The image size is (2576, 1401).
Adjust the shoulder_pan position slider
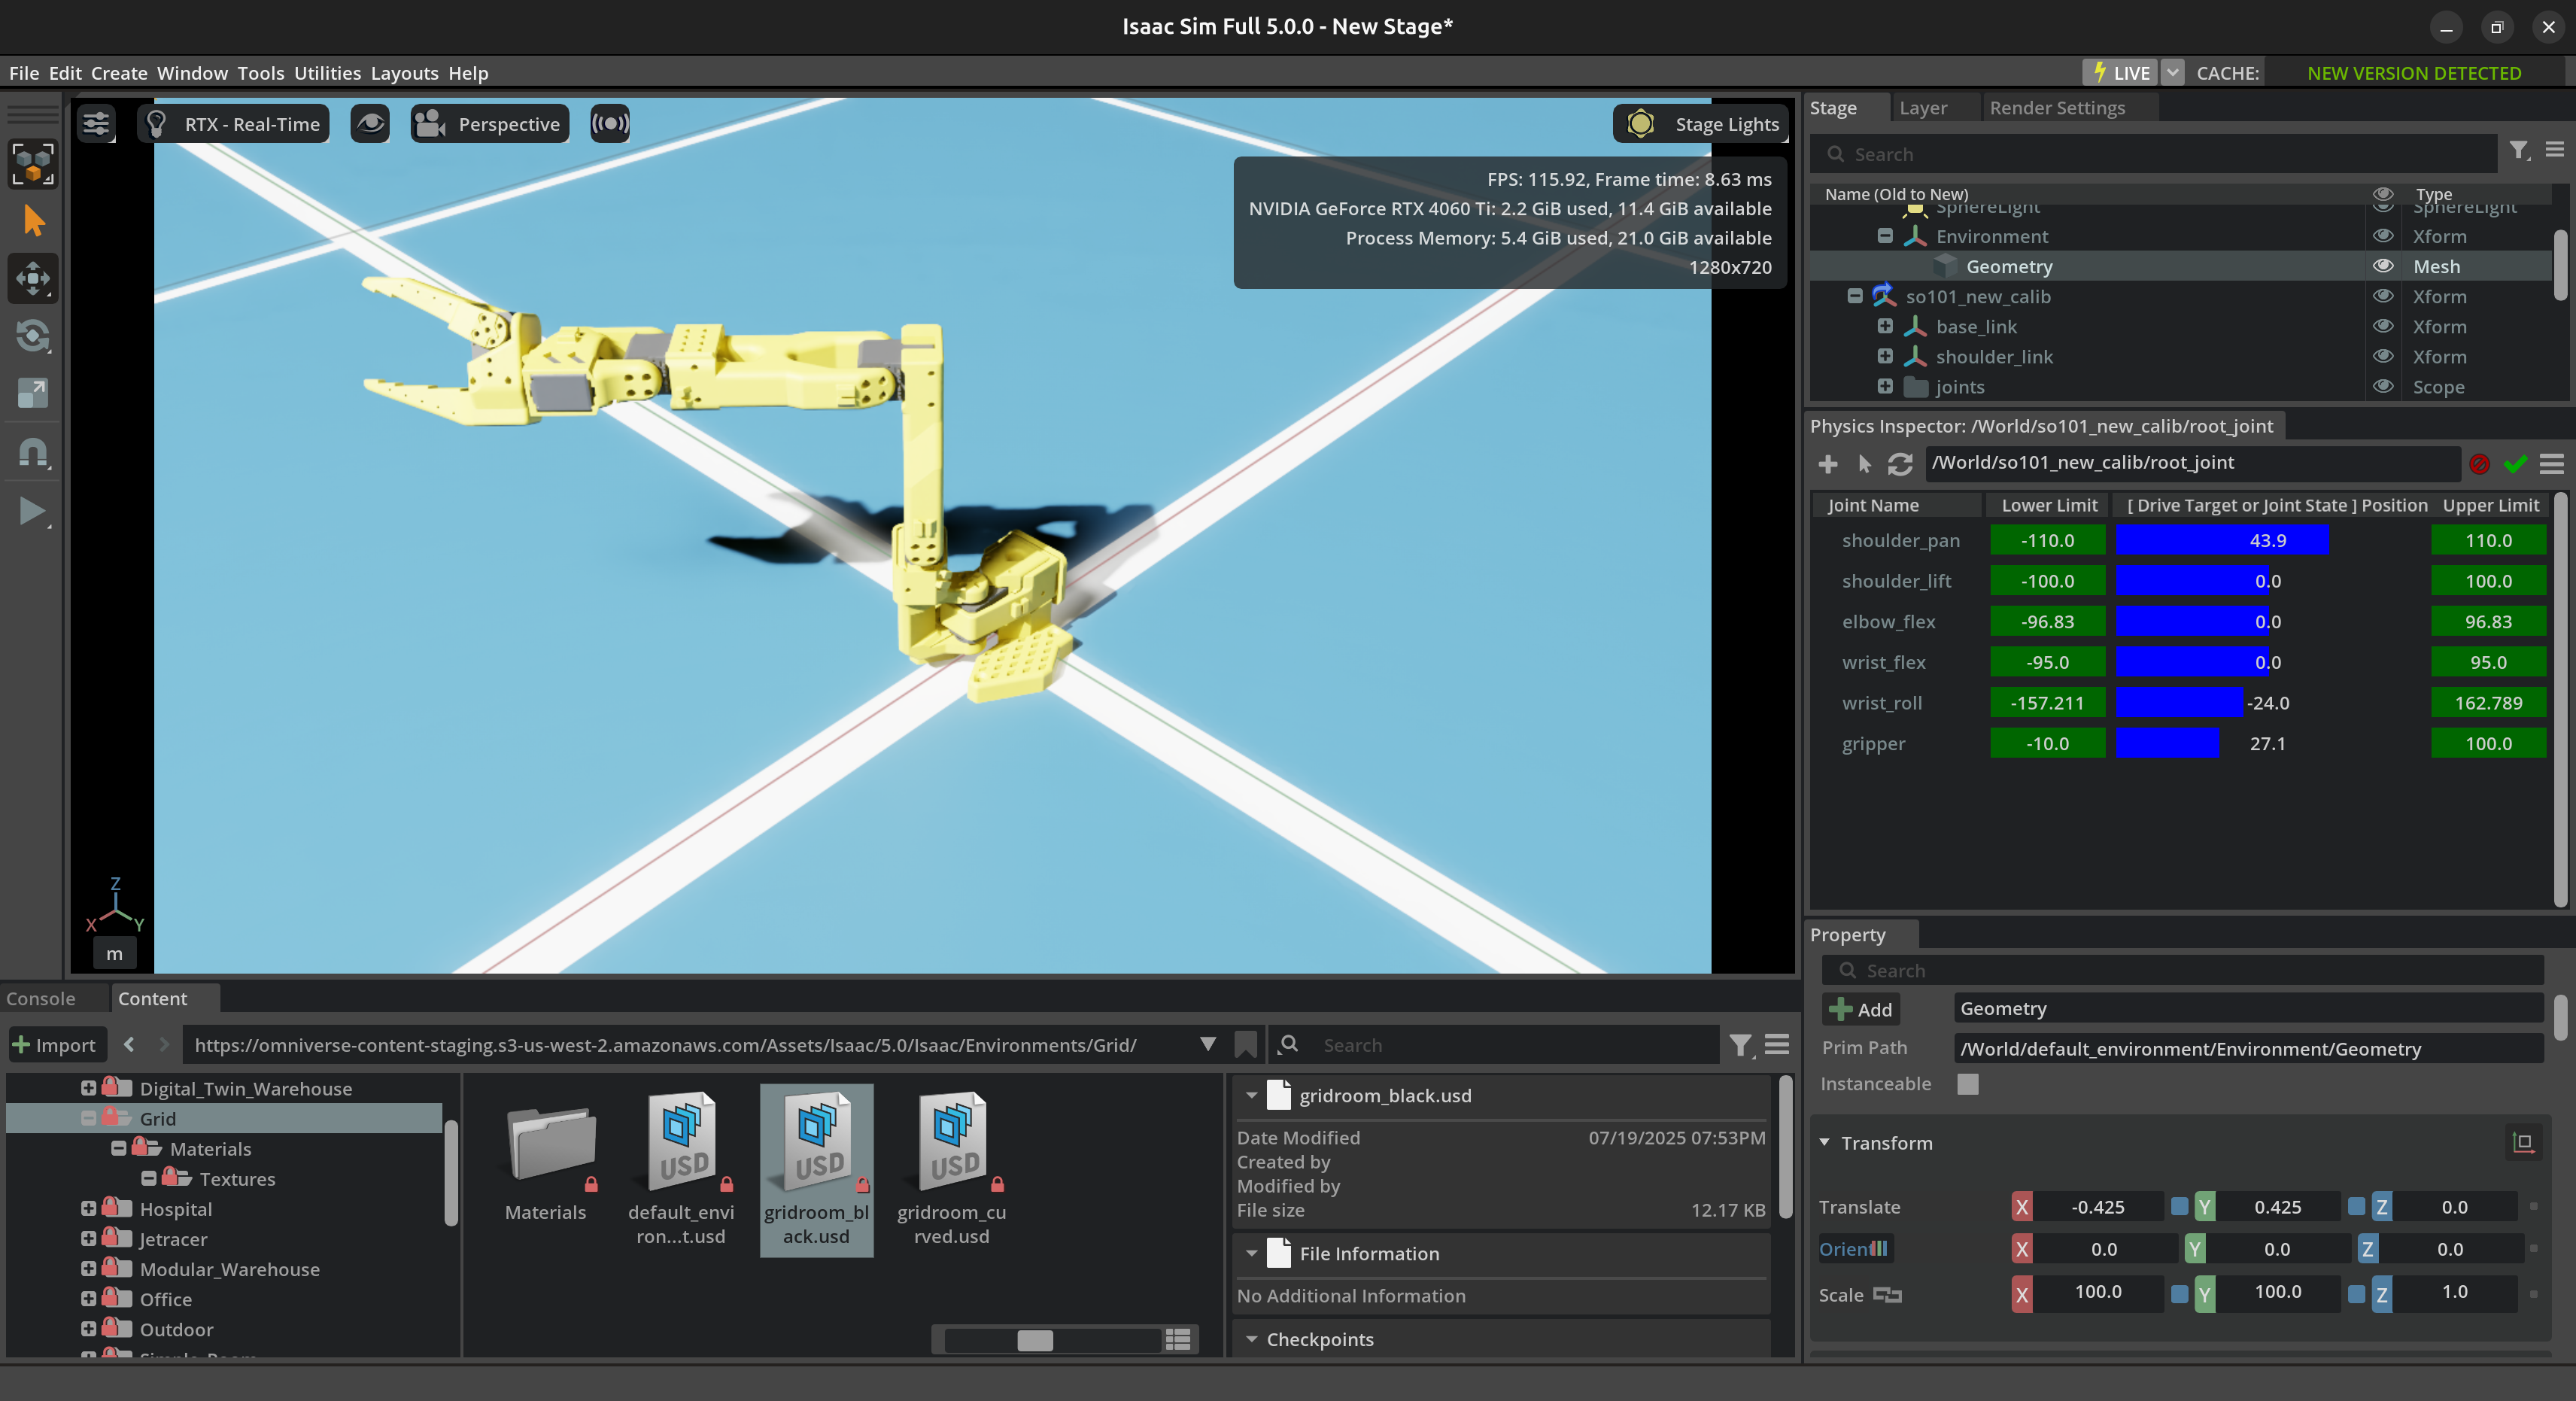point(2267,540)
